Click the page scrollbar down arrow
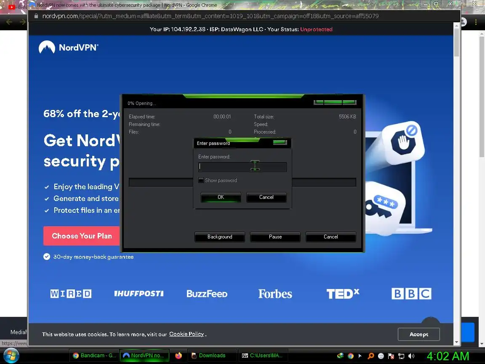Image resolution: width=485 pixels, height=364 pixels. [x=456, y=342]
